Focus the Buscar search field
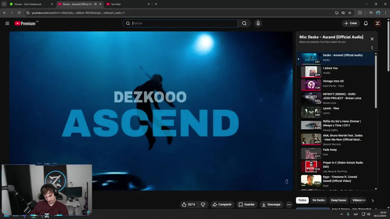The height and width of the screenshot is (219, 390). click(180, 23)
